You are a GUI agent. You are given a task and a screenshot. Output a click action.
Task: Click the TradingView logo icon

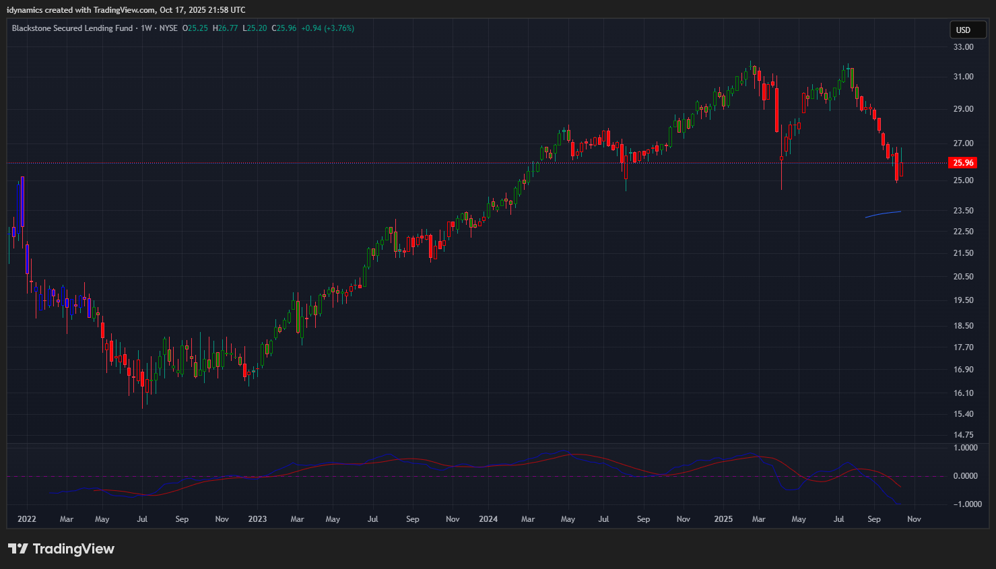coord(18,549)
